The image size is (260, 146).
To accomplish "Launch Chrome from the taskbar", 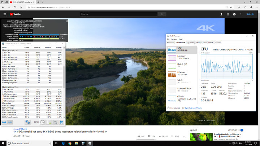I will [x=70, y=143].
